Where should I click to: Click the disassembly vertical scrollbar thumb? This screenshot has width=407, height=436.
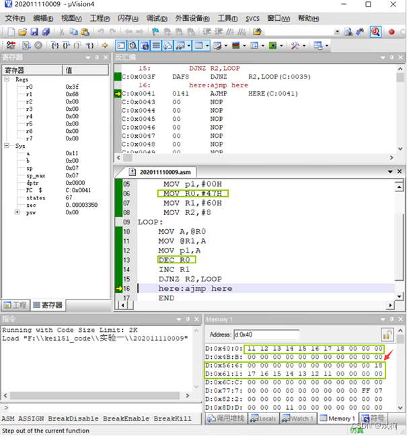click(x=400, y=77)
